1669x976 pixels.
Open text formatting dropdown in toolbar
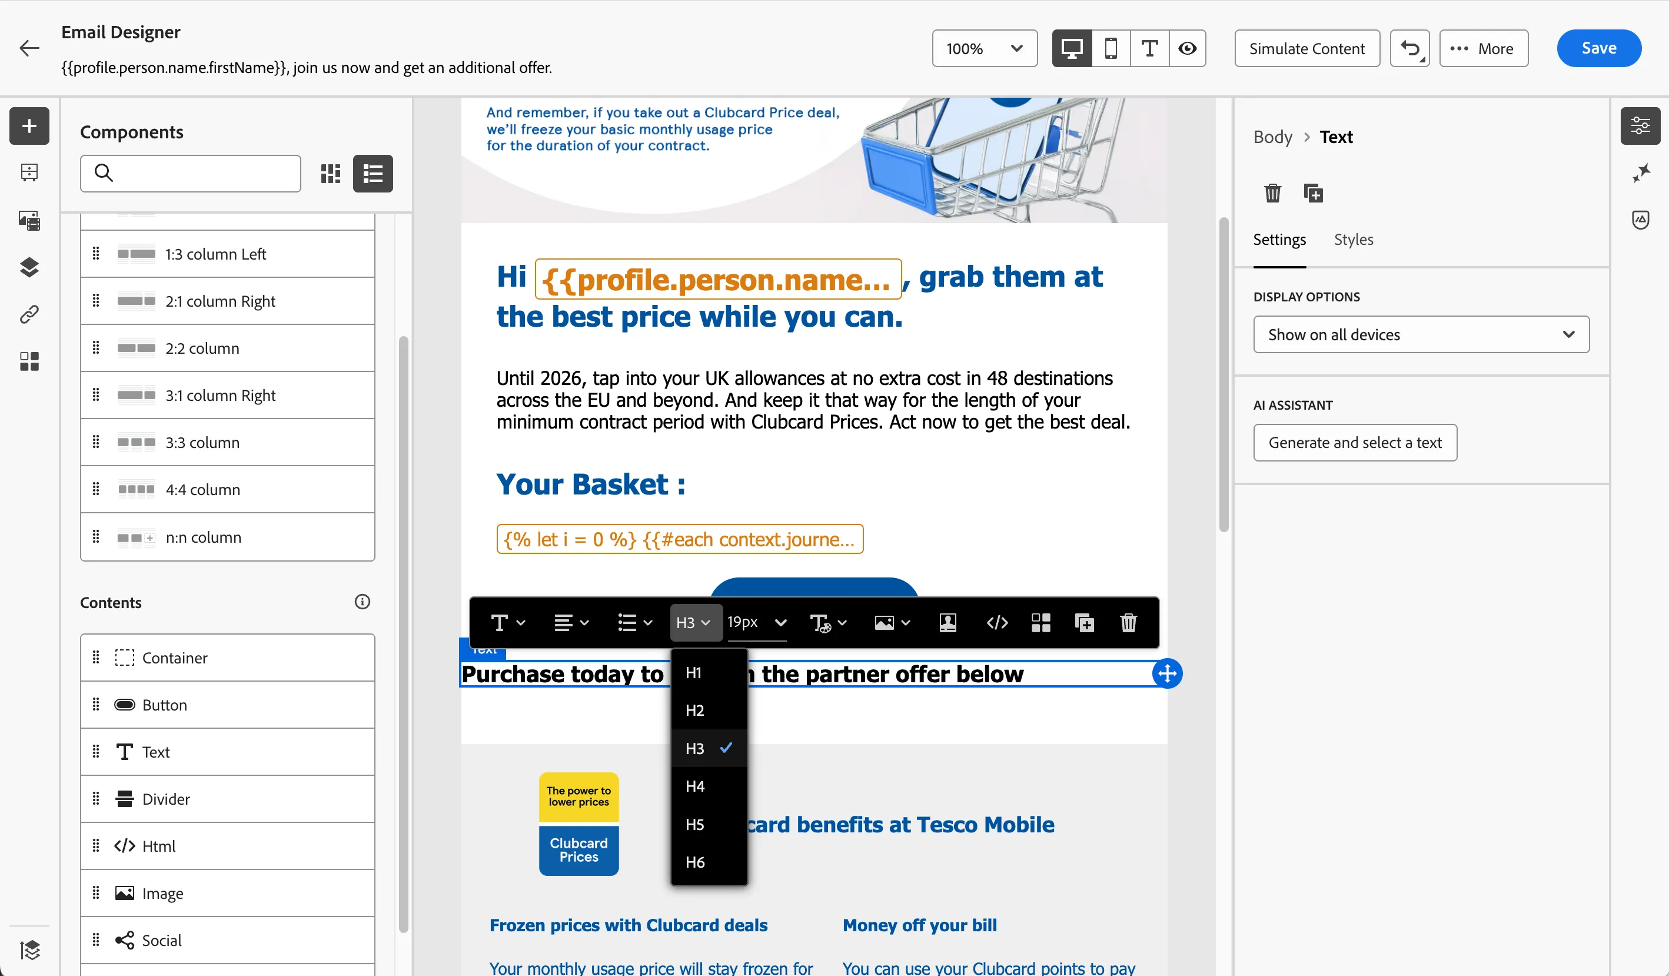pyautogui.click(x=507, y=623)
